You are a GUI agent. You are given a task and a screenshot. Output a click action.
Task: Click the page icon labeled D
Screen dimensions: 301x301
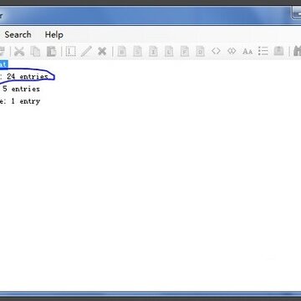point(200,51)
